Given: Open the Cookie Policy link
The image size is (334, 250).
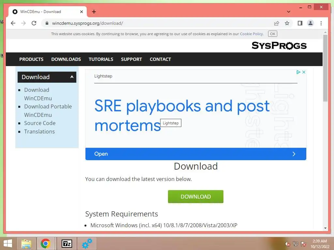Looking at the screenshot, I should click(x=251, y=34).
